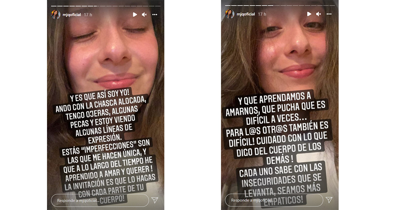This screenshot has width=400, height=210.
Task: Click the 17 h timestamp on right story
Action: pyautogui.click(x=263, y=14)
